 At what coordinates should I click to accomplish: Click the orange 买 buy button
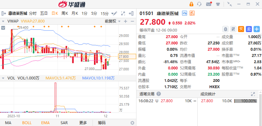tap(241, 29)
